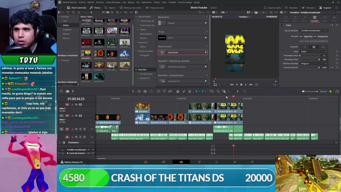Play the timeline in reverse
The height and width of the screenshot is (192, 341).
point(237,85)
